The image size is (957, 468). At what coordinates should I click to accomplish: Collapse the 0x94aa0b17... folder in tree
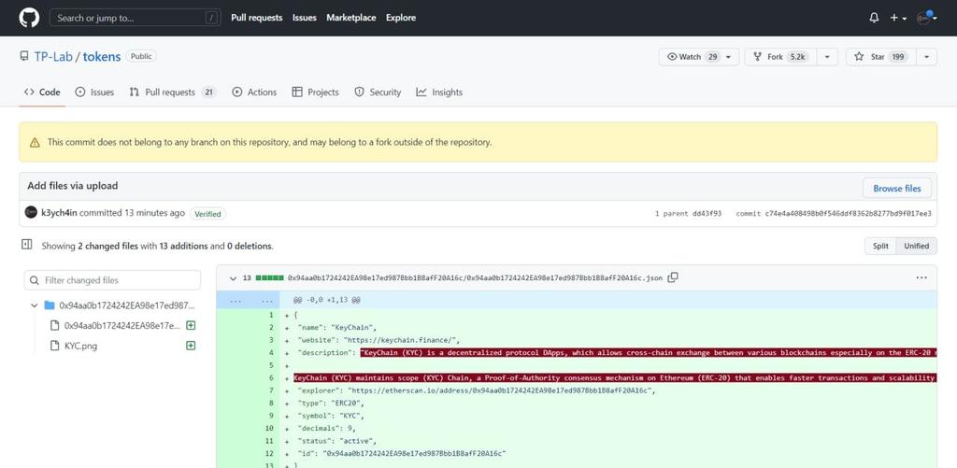(x=35, y=305)
